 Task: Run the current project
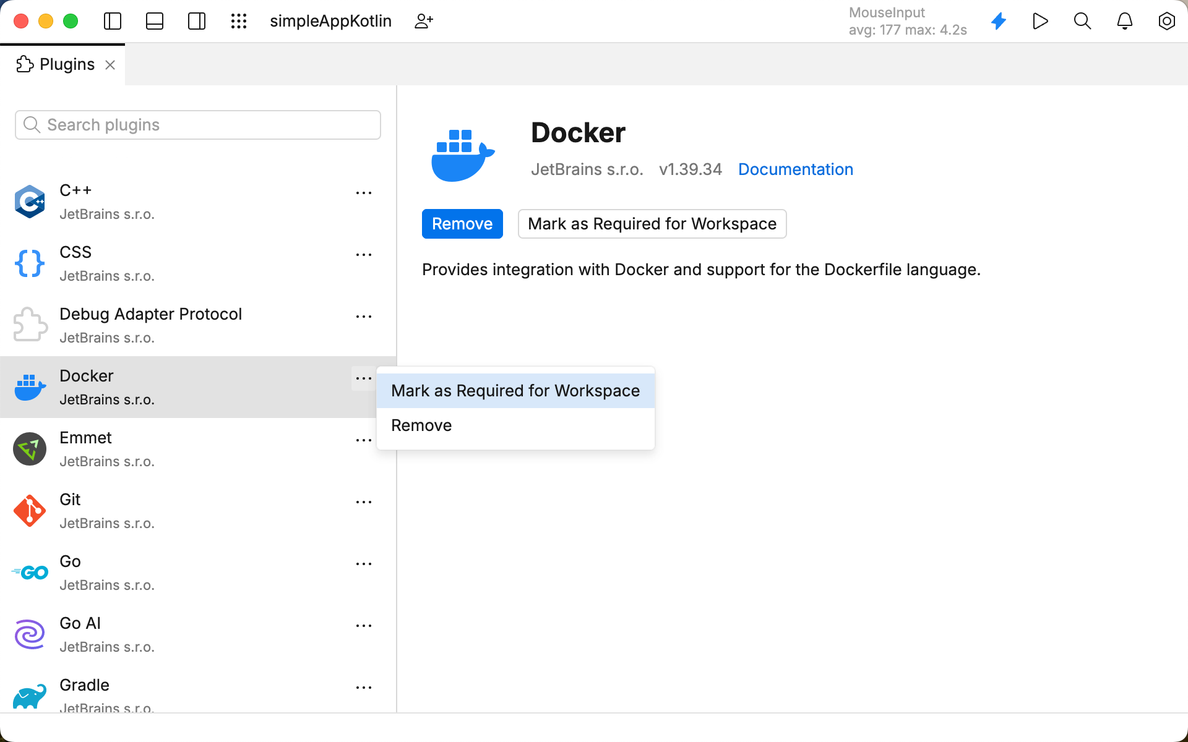tap(1040, 20)
